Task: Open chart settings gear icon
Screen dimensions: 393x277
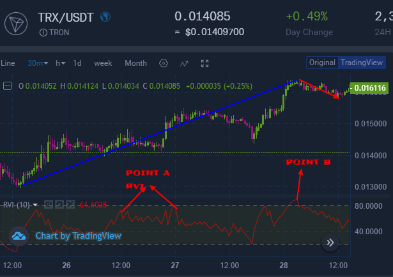Action: click(164, 63)
